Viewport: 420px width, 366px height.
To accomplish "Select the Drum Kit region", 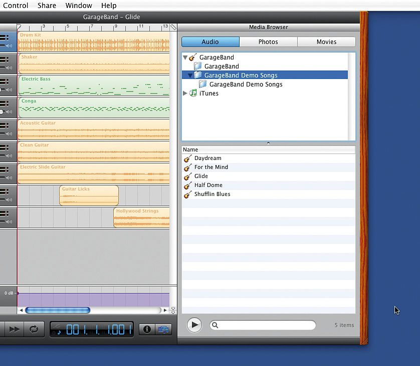I will [x=94, y=41].
